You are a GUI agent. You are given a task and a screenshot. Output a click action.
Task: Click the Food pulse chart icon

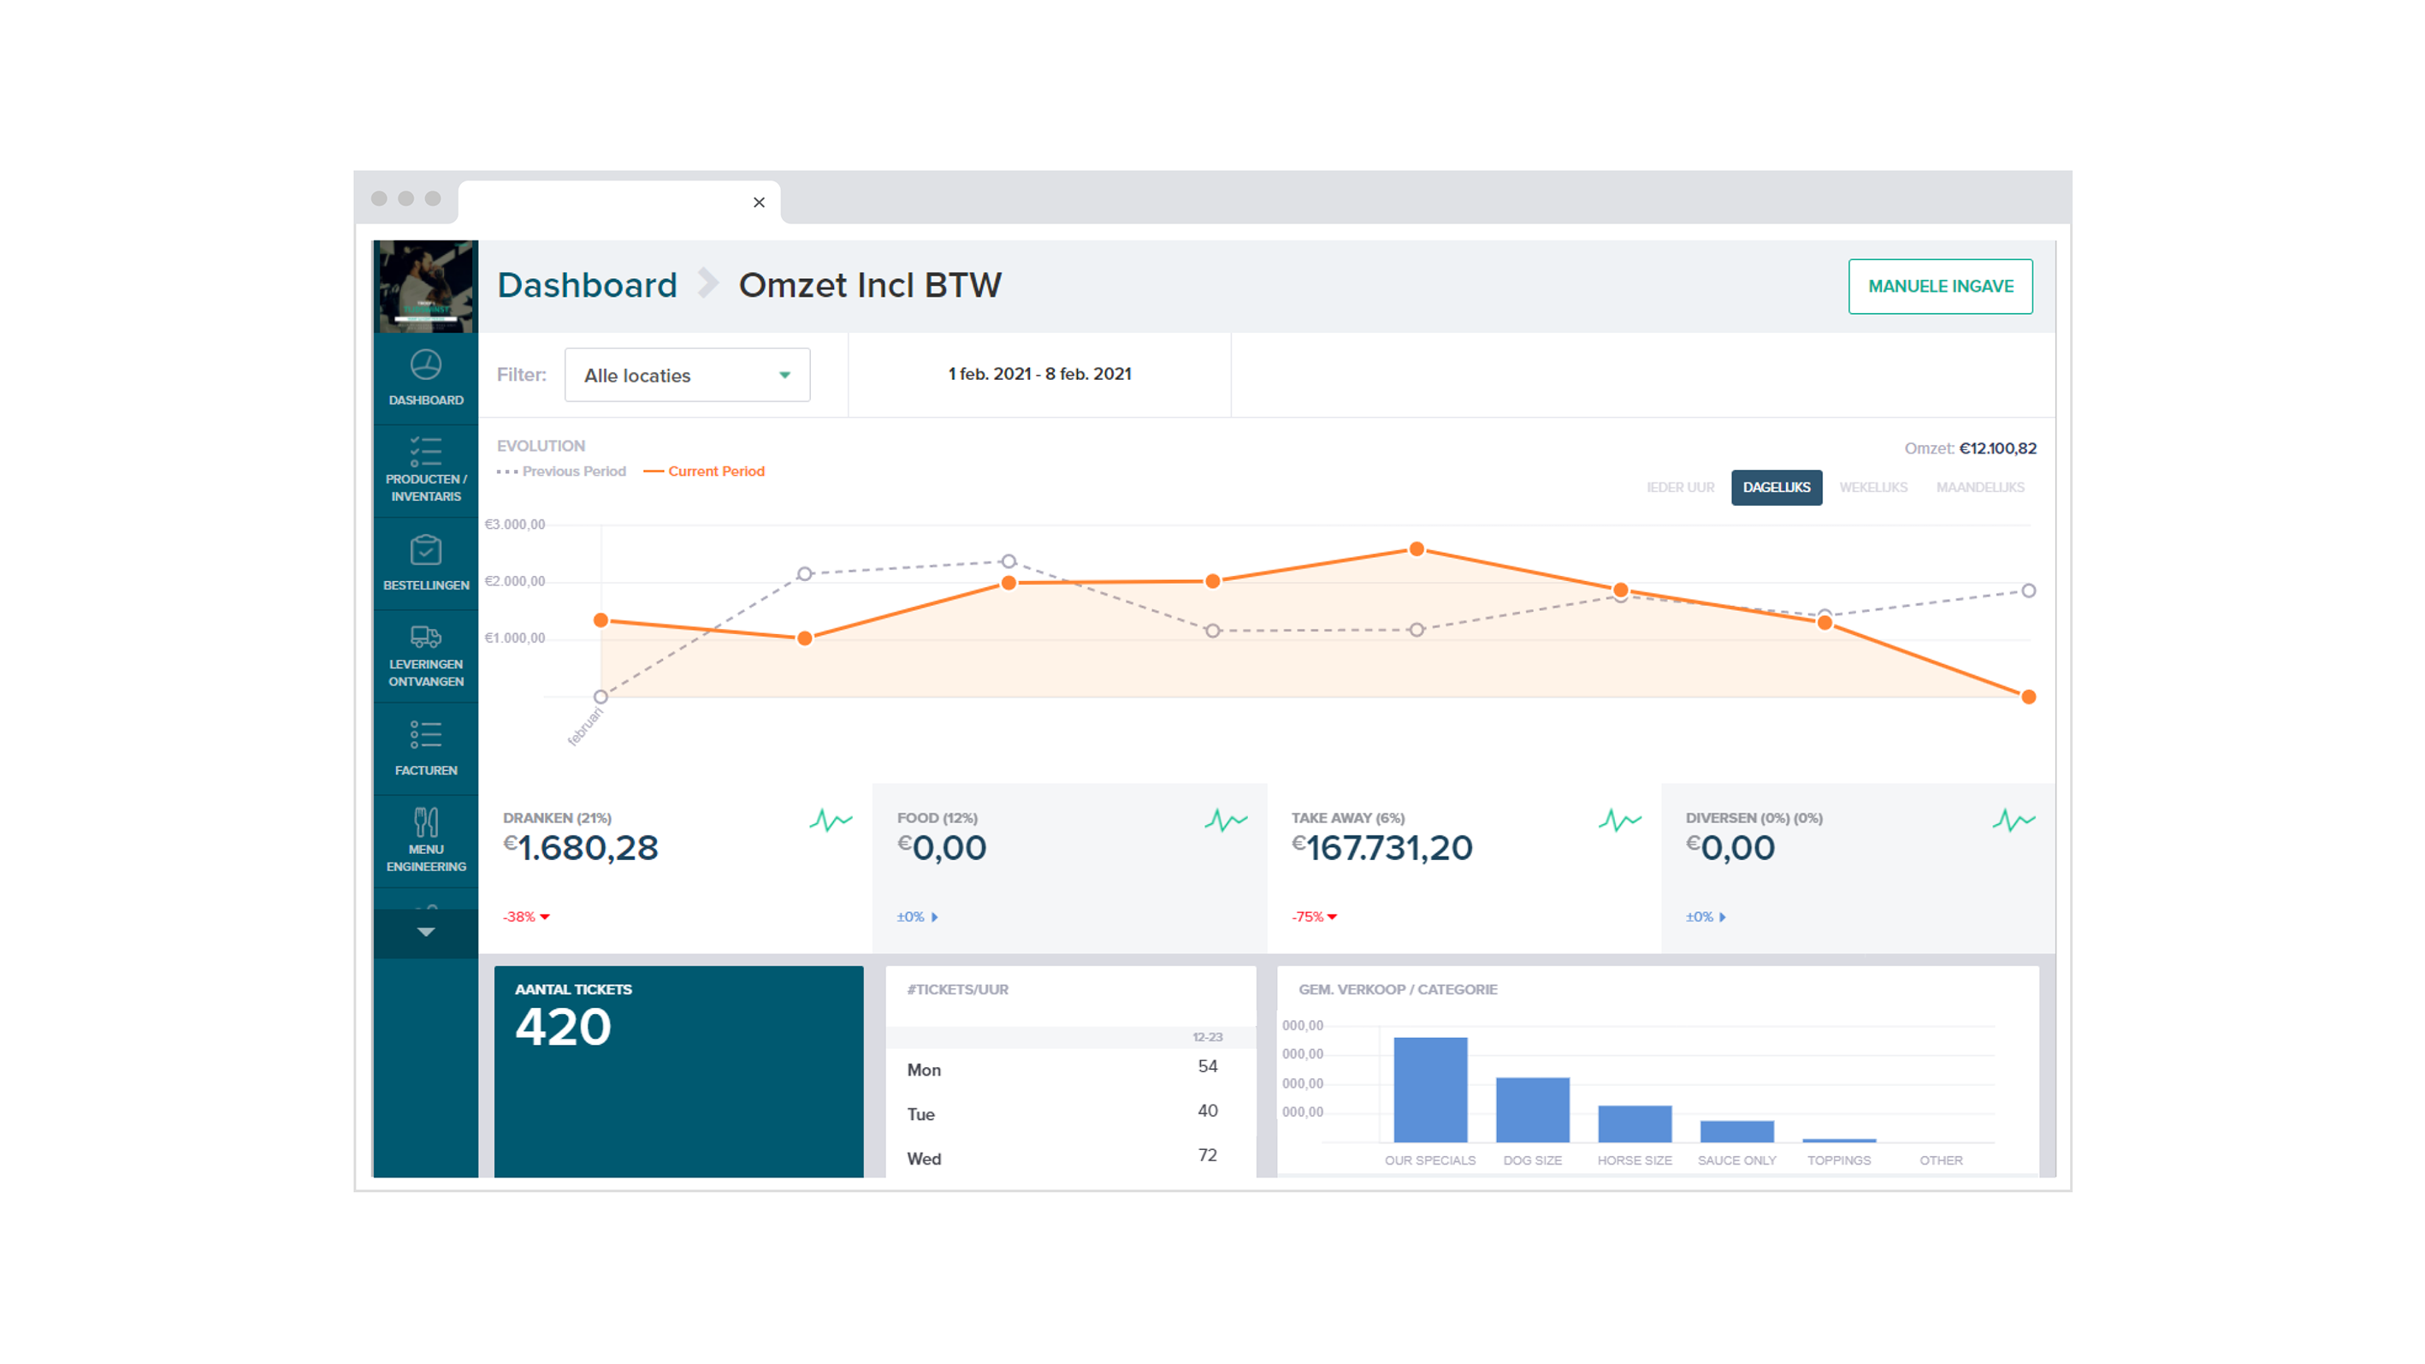[1225, 821]
